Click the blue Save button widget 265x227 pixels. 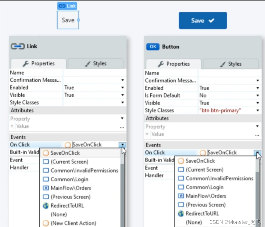tap(203, 21)
